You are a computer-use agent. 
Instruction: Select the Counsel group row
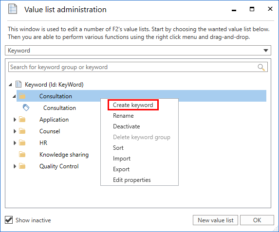(x=50, y=131)
